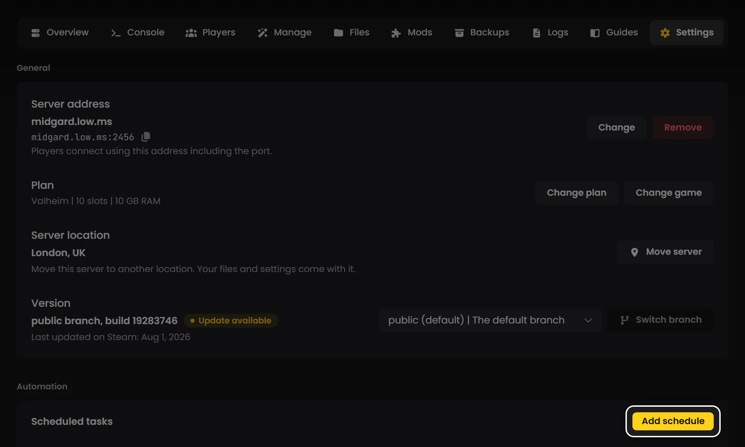Switch to the Mods tab

point(412,33)
